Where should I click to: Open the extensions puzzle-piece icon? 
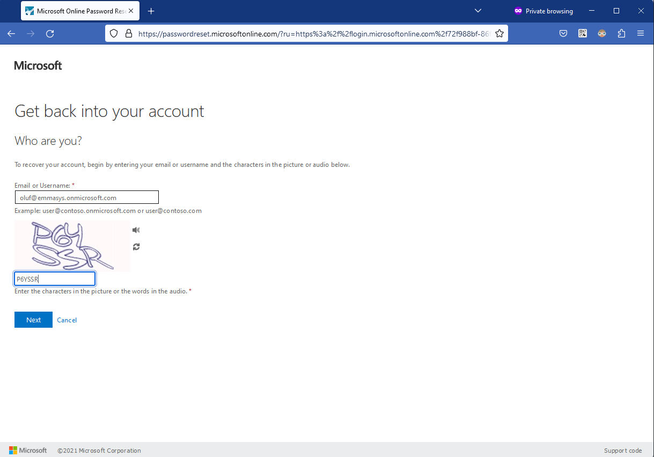coord(621,33)
